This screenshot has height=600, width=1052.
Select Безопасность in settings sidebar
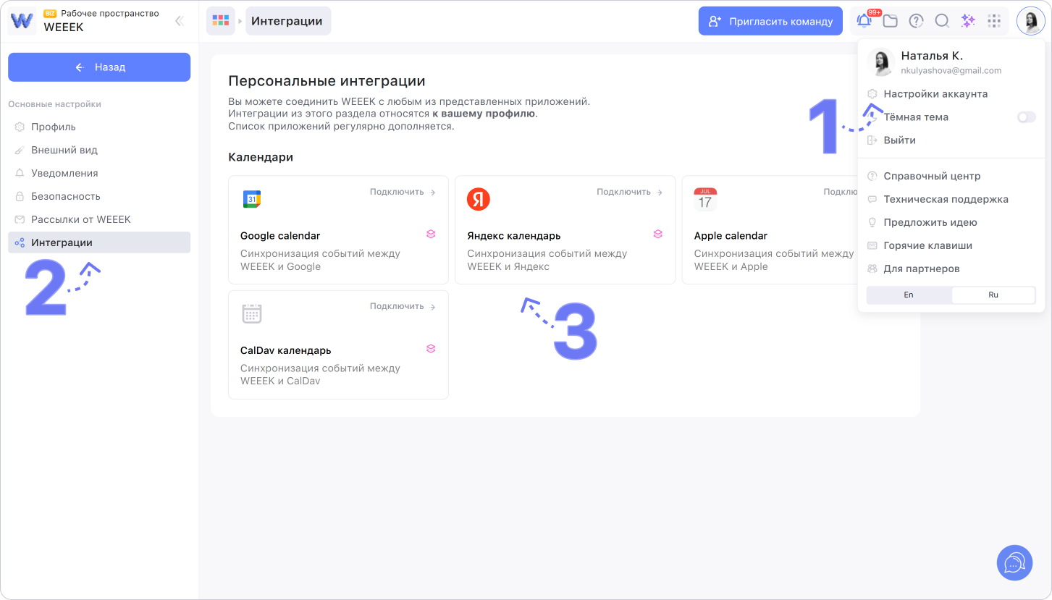(65, 196)
